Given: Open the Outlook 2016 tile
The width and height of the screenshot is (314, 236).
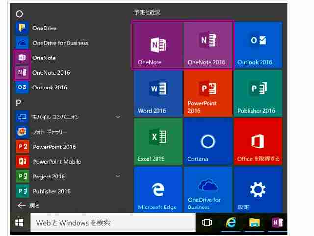Looking at the screenshot, I should pyautogui.click(x=258, y=45).
